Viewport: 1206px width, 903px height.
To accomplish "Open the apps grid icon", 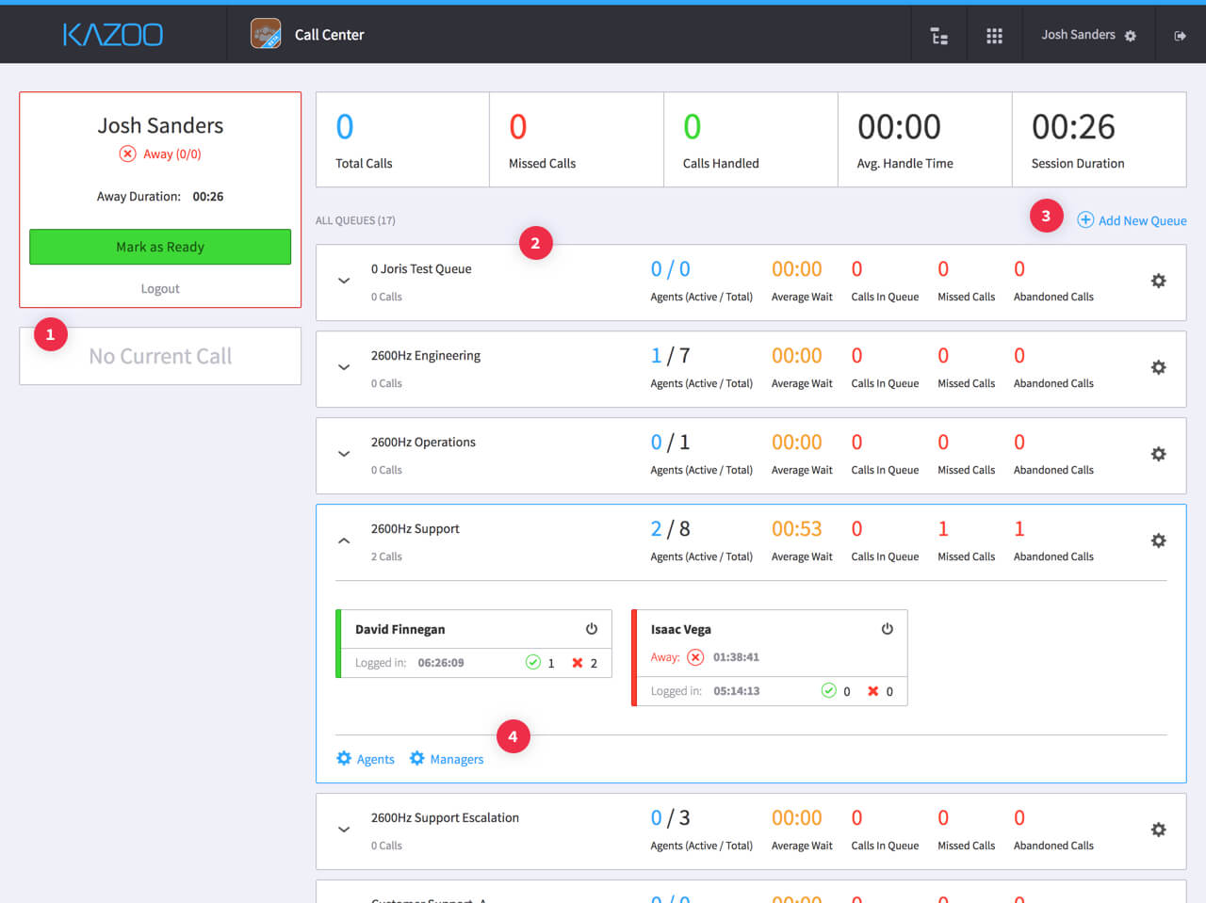I will coord(994,36).
